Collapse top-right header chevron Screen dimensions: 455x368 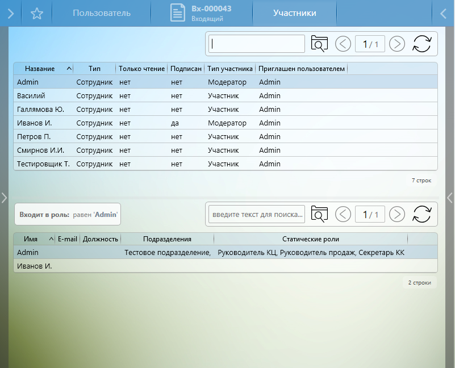(444, 13)
